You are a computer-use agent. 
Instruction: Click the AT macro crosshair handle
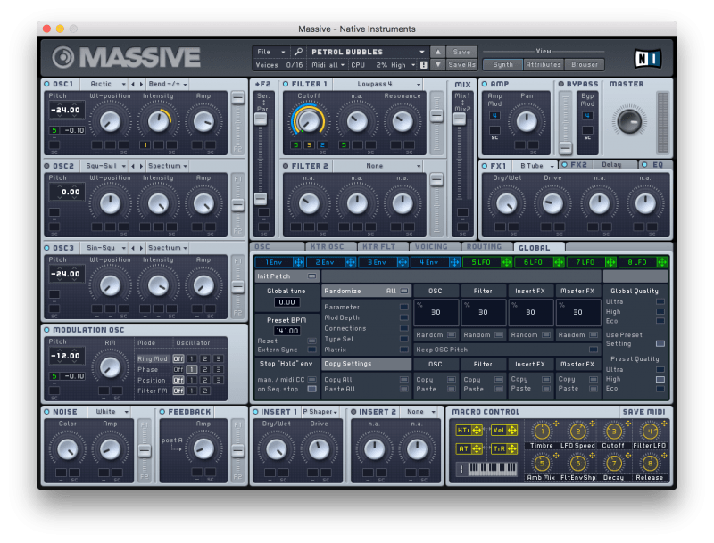pos(477,448)
